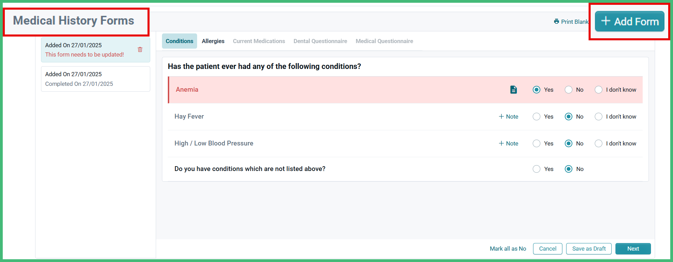Open the note attached to Anemia
673x262 pixels.
(x=513, y=90)
